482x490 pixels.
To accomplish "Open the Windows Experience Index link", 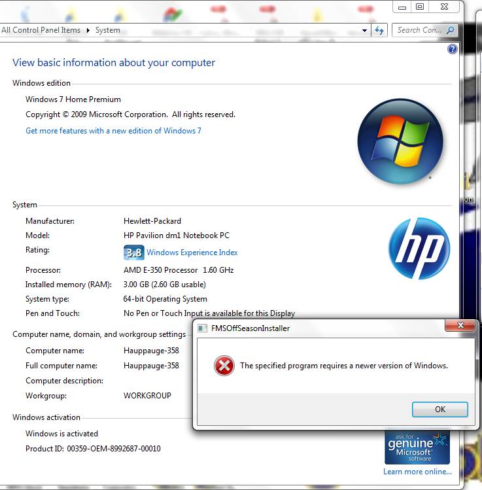I will tap(192, 253).
